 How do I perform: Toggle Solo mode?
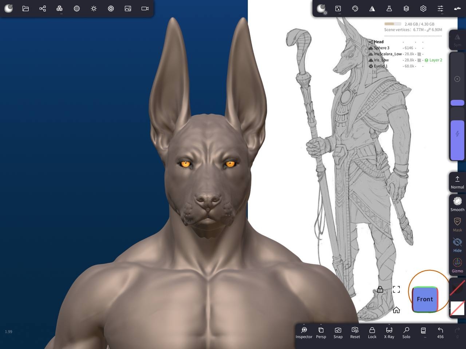click(x=406, y=332)
